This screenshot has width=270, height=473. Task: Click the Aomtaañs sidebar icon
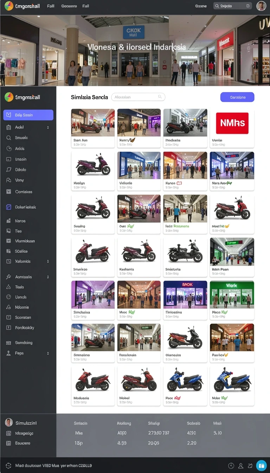click(9, 277)
